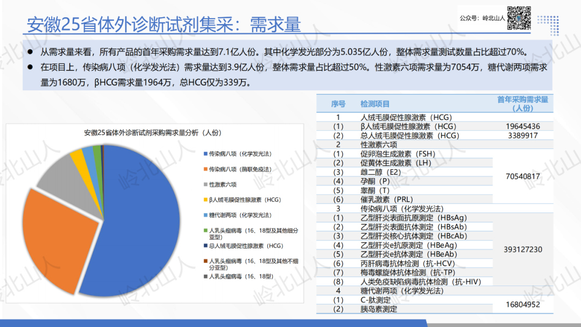Click table cell 乙型肝炎e抗体测定（HBeAb）

(409, 254)
